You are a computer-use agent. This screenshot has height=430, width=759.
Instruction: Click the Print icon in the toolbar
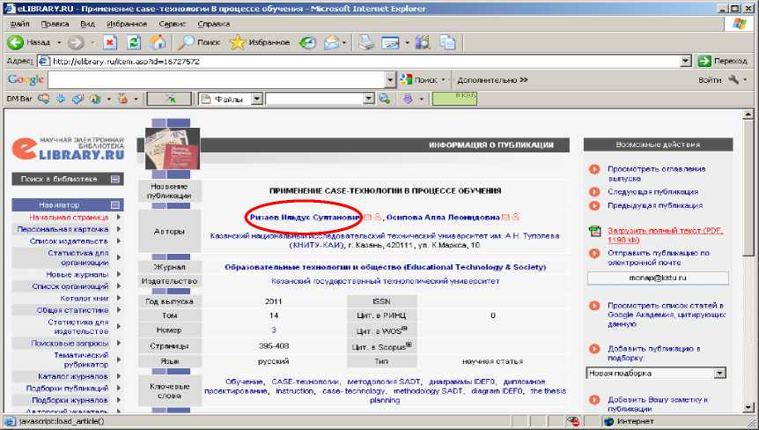pos(366,42)
